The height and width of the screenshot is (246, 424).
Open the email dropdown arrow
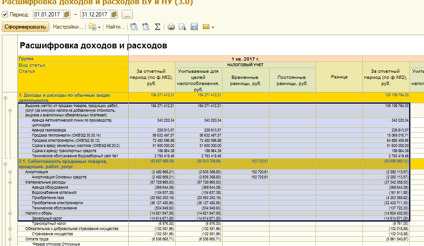213,27
